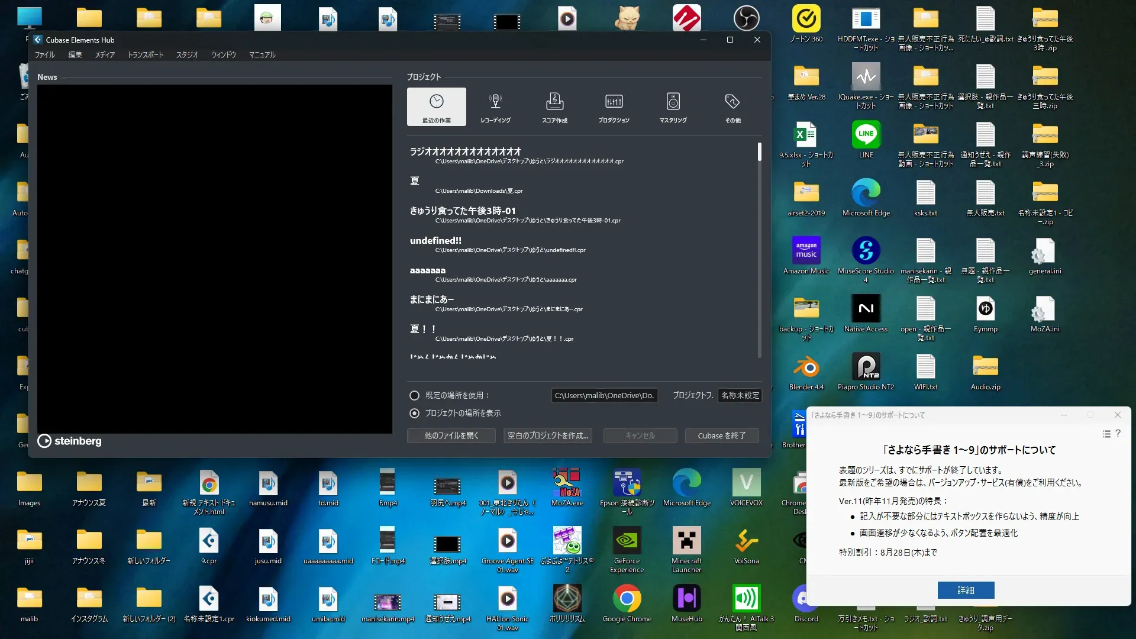This screenshot has width=1136, height=639.
Task: Open the トランスポート menu
Action: (146, 54)
